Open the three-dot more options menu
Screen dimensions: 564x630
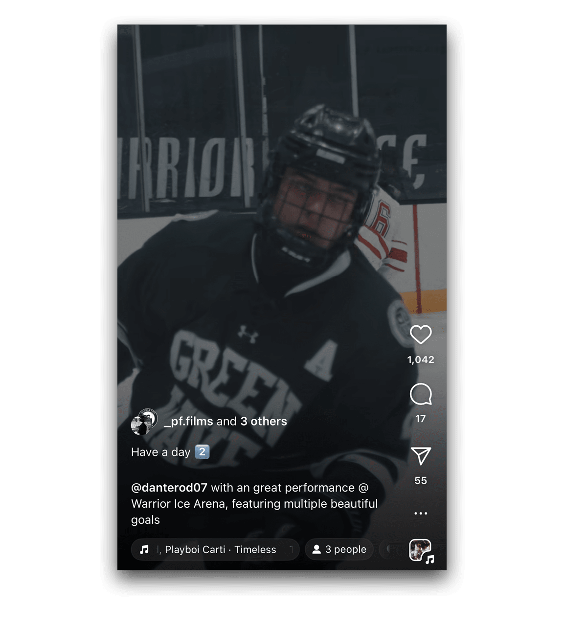coord(421,513)
